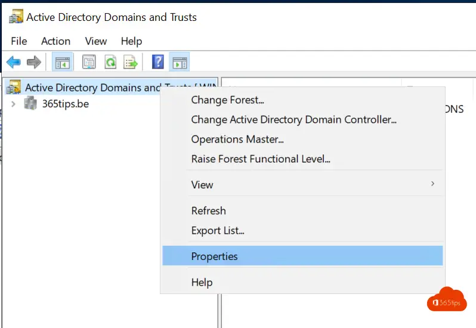
Task: Click the blue question mark Help icon
Action: pyautogui.click(x=158, y=62)
